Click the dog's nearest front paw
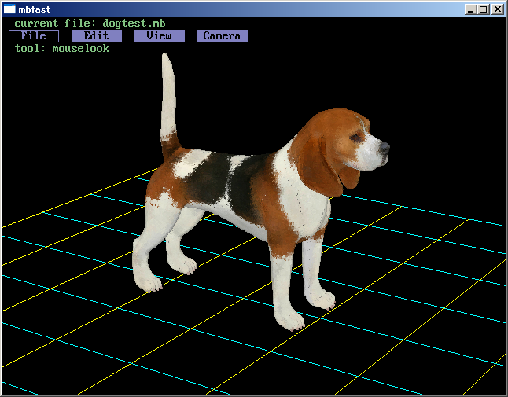Viewport: 508px width, 397px height. [291, 319]
